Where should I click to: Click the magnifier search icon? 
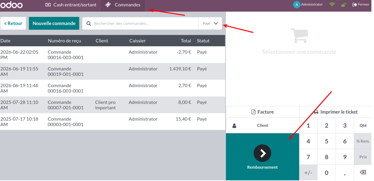point(89,24)
